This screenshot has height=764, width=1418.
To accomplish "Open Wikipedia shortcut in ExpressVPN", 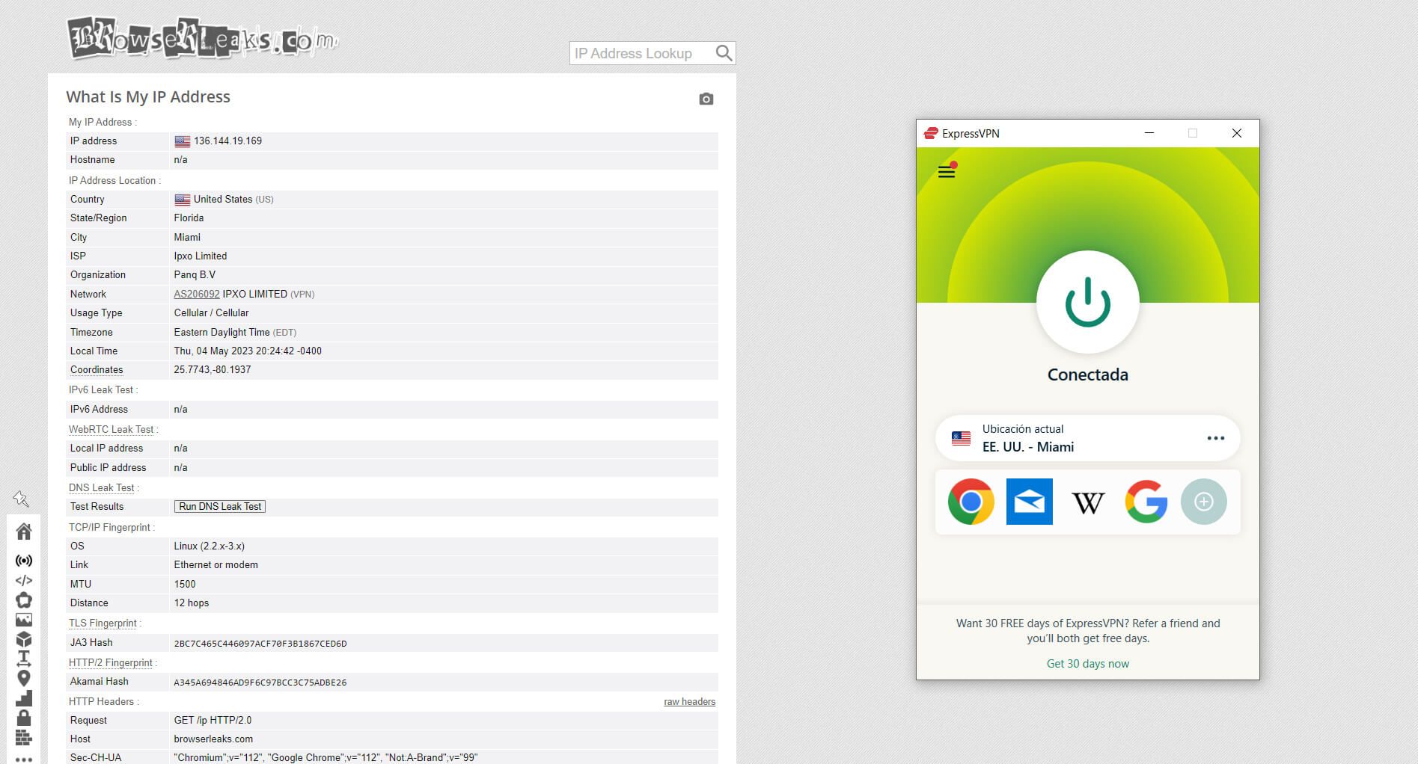I will click(x=1087, y=502).
